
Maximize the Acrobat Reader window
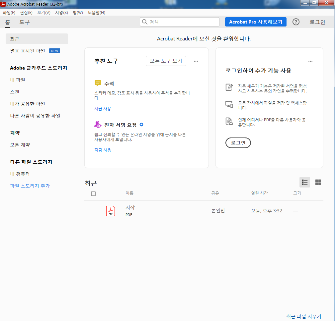[314, 3]
